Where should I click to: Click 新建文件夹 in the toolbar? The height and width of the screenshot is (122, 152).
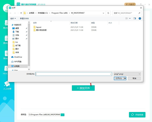(x=24, y=19)
